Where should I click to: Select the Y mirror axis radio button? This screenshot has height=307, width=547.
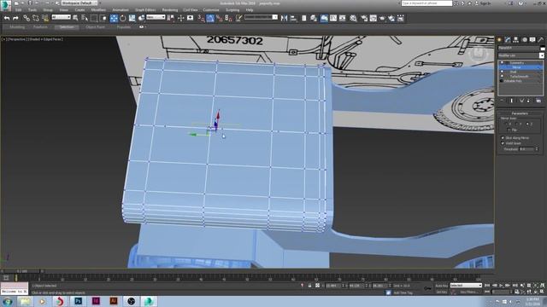tap(516, 124)
